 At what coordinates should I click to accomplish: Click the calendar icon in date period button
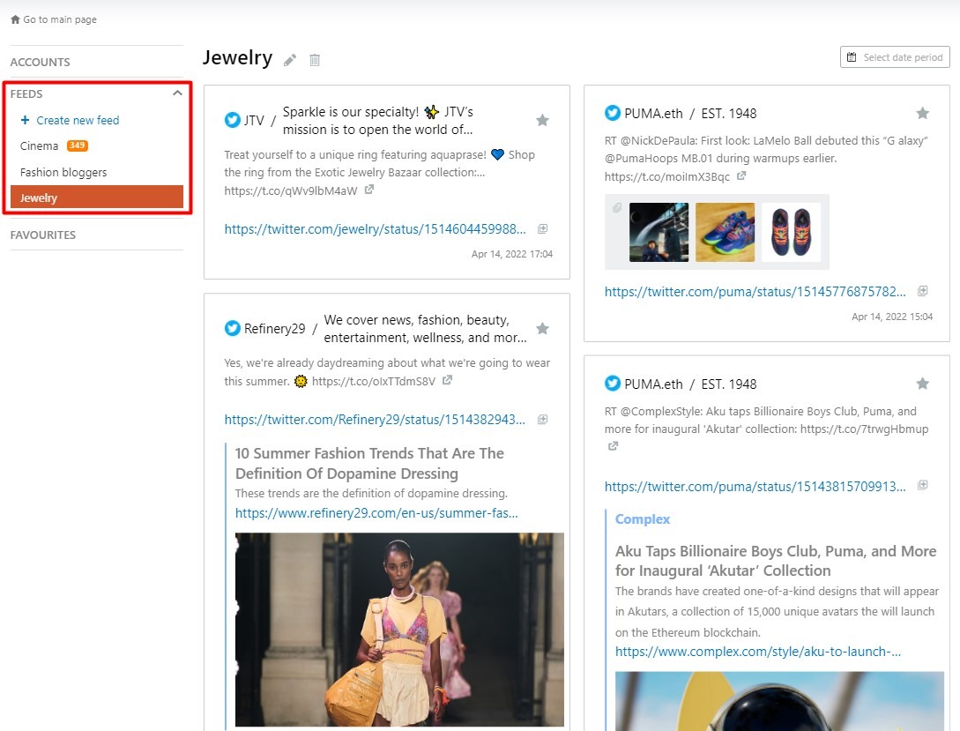[x=852, y=57]
